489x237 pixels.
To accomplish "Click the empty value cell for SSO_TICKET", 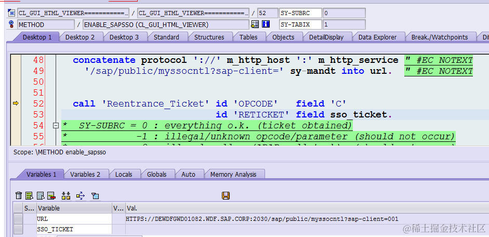I will point(307,229).
